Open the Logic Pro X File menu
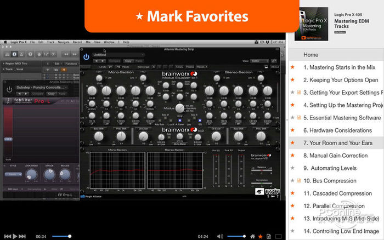 pyautogui.click(x=32, y=42)
